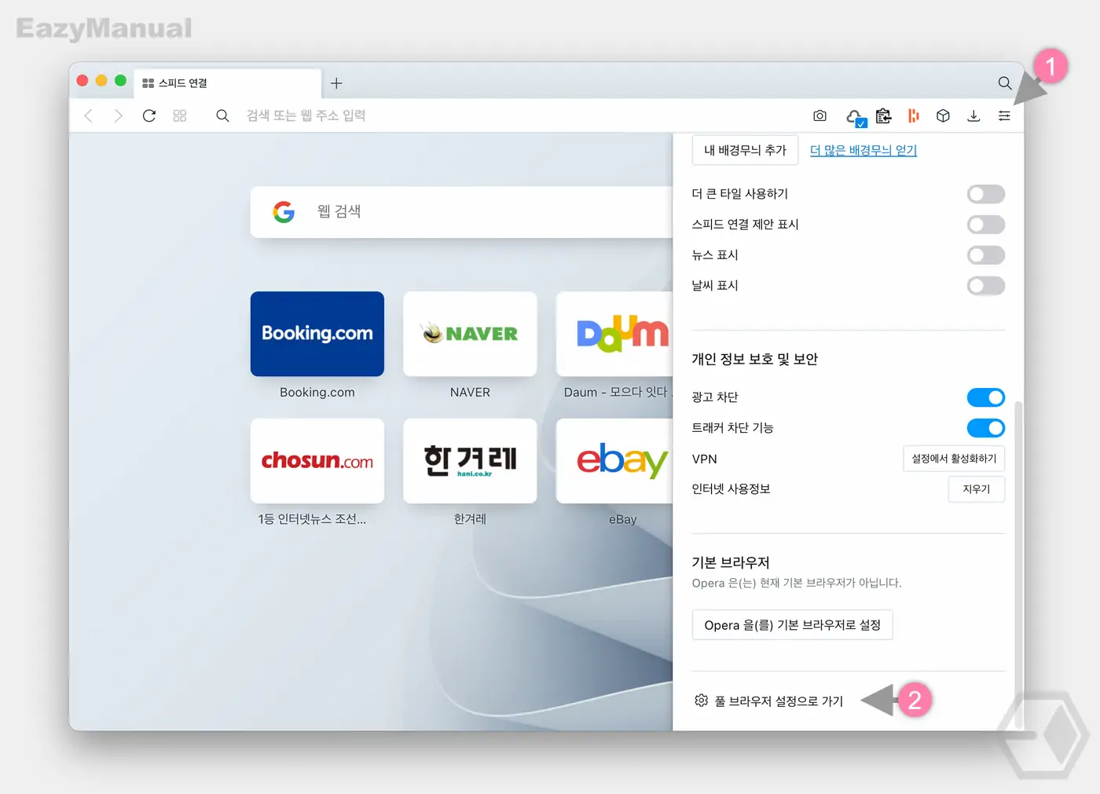Go back to previous page
1100x794 pixels.
(89, 115)
